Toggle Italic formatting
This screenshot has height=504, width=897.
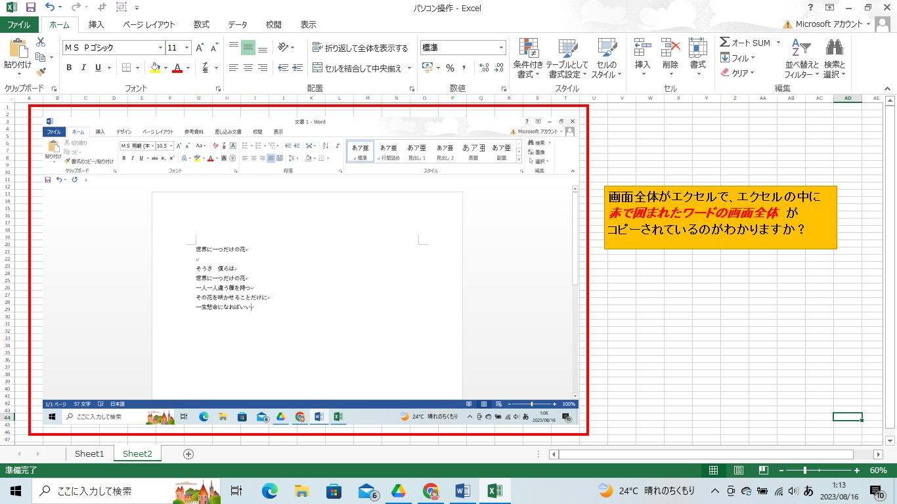click(83, 68)
